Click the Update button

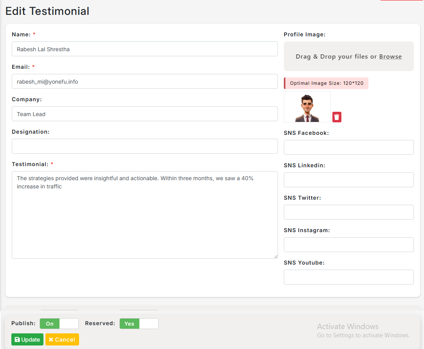coord(27,339)
